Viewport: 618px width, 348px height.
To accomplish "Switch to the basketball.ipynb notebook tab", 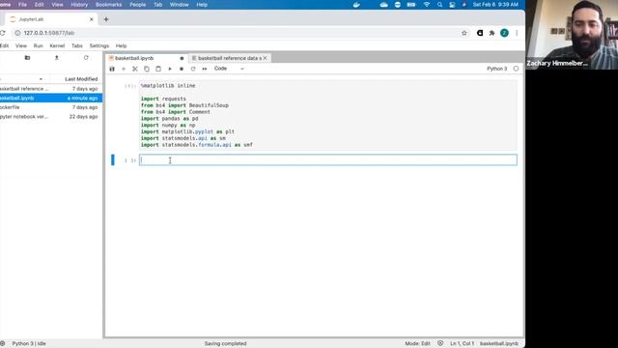I will pos(134,58).
